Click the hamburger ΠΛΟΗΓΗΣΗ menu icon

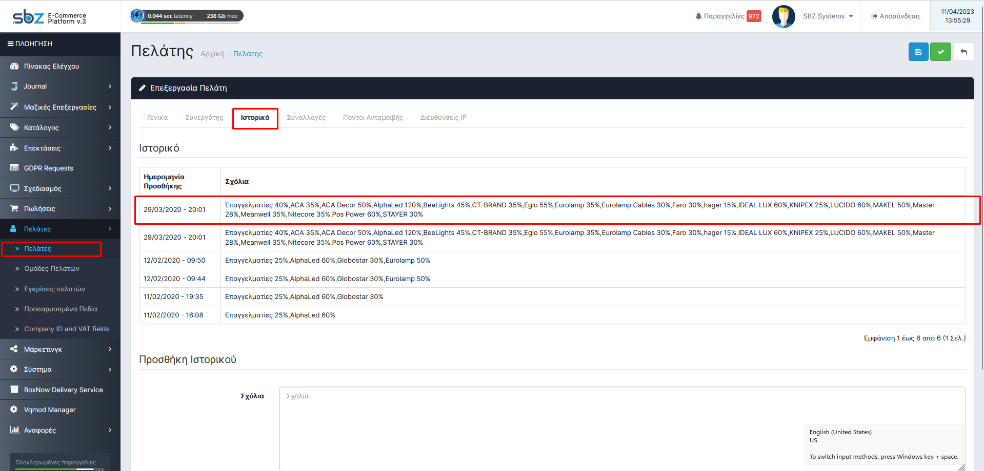[x=10, y=44]
